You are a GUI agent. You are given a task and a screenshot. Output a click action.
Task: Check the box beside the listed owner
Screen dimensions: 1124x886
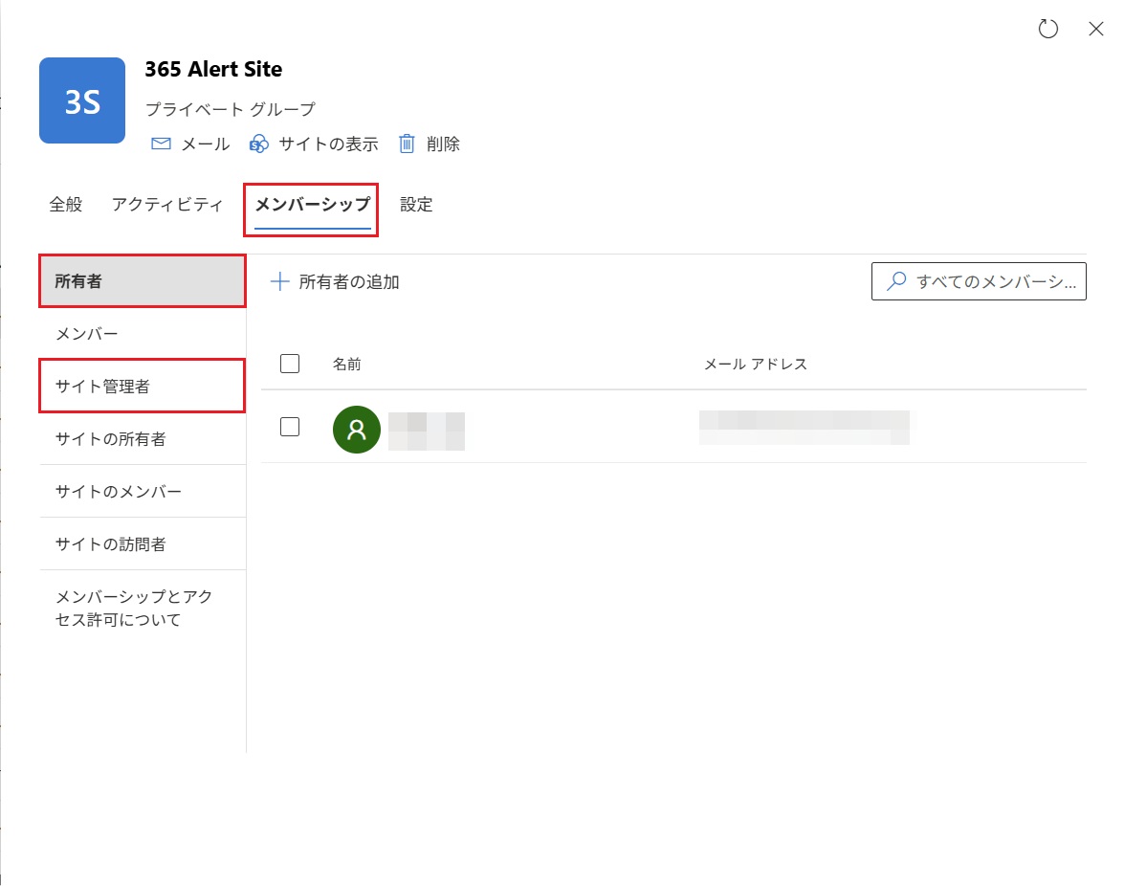(290, 428)
